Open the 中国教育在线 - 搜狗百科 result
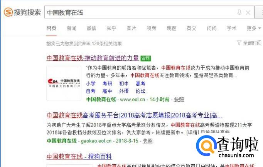263x167 pixels. (x=79, y=157)
